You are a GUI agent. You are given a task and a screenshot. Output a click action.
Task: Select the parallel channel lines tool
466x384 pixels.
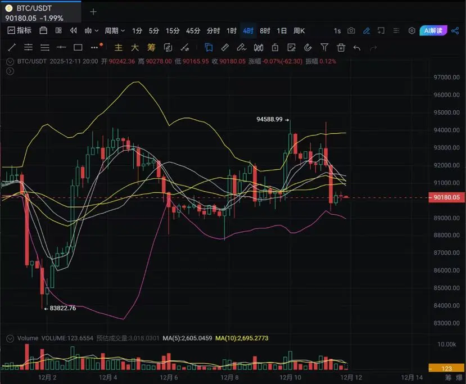coord(28,47)
